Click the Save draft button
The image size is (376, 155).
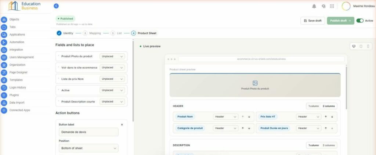(x=313, y=21)
